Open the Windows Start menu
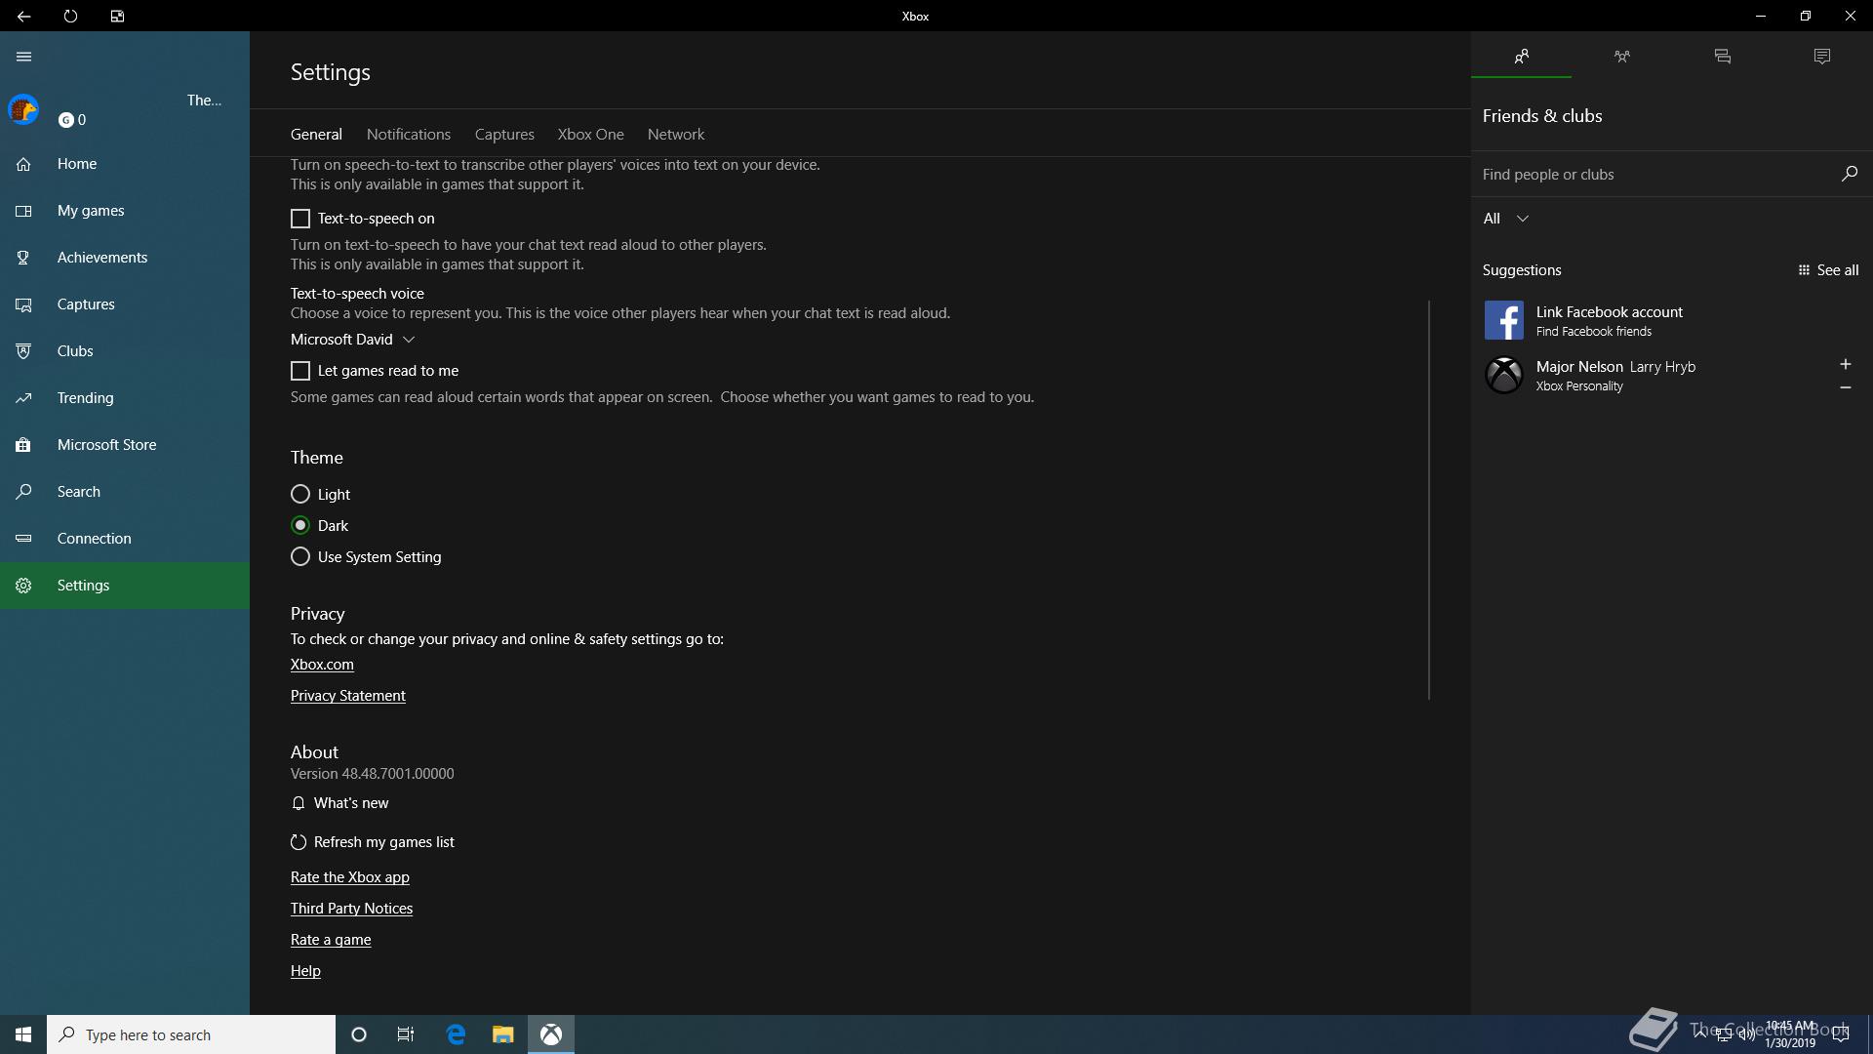Image resolution: width=1873 pixels, height=1054 pixels. (23, 1034)
